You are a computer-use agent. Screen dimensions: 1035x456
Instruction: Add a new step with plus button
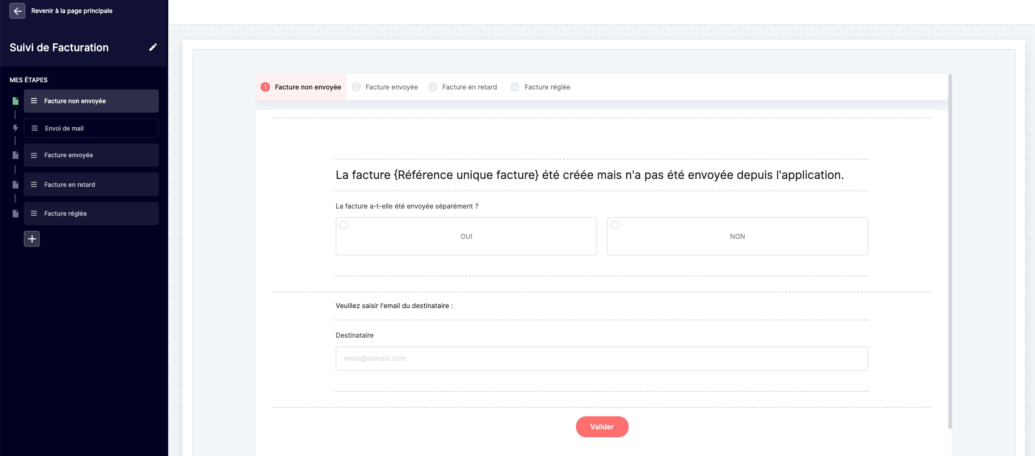[32, 239]
